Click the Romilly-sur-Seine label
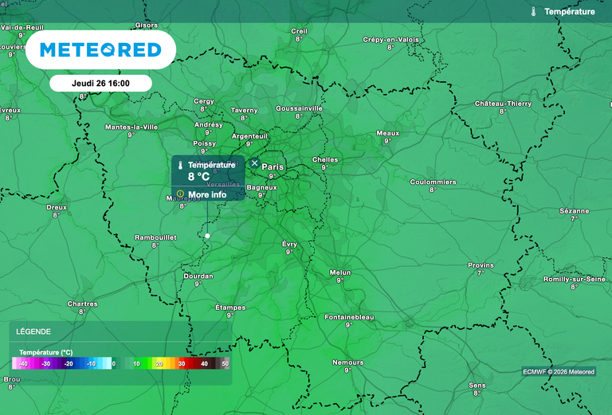This screenshot has height=415, width=612. click(x=574, y=279)
